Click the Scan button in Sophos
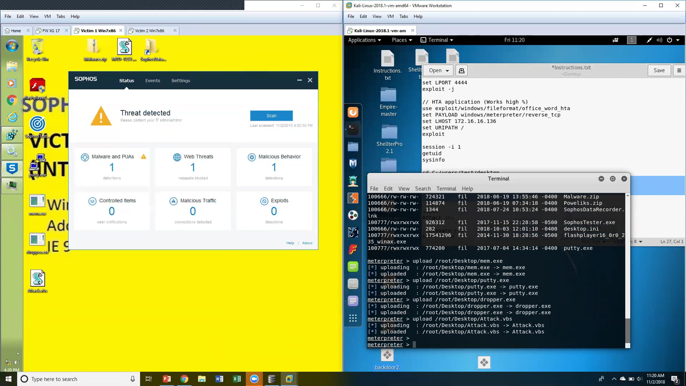This screenshot has width=686, height=386. click(271, 116)
